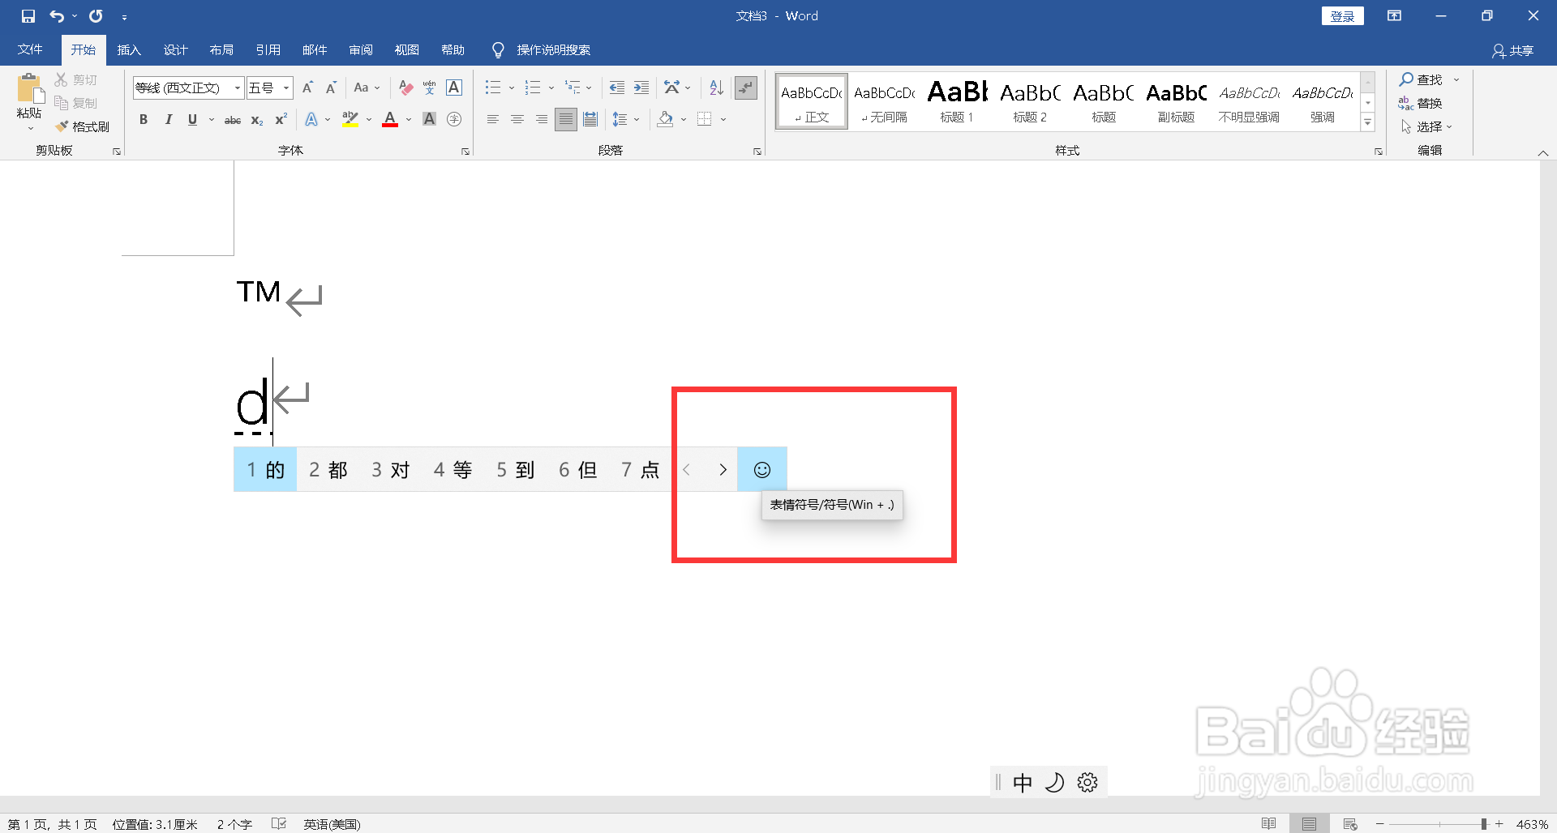This screenshot has width=1557, height=833.
Task: Open the font name dropdown
Action: pos(238,88)
